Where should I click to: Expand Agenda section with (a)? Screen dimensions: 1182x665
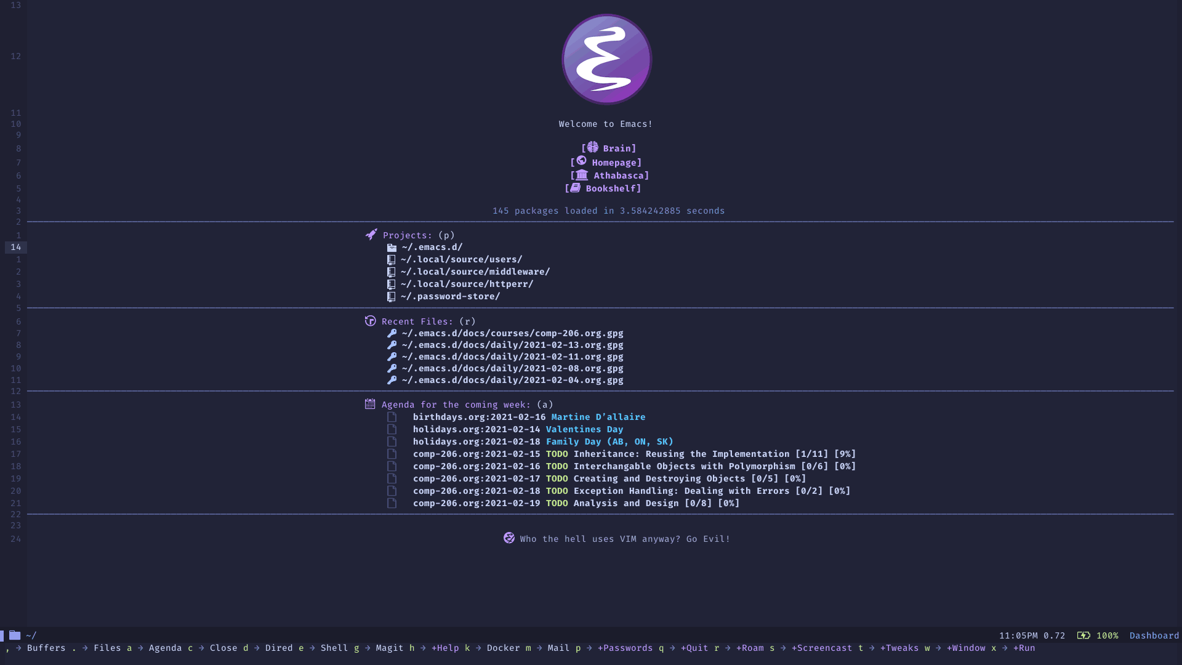[x=456, y=405]
